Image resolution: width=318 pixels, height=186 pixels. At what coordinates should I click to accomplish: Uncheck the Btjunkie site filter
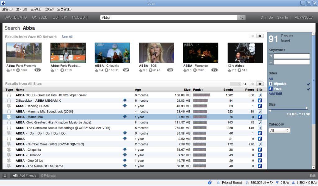tap(308, 84)
